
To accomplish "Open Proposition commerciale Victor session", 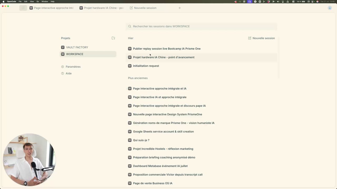I will [201, 175].
